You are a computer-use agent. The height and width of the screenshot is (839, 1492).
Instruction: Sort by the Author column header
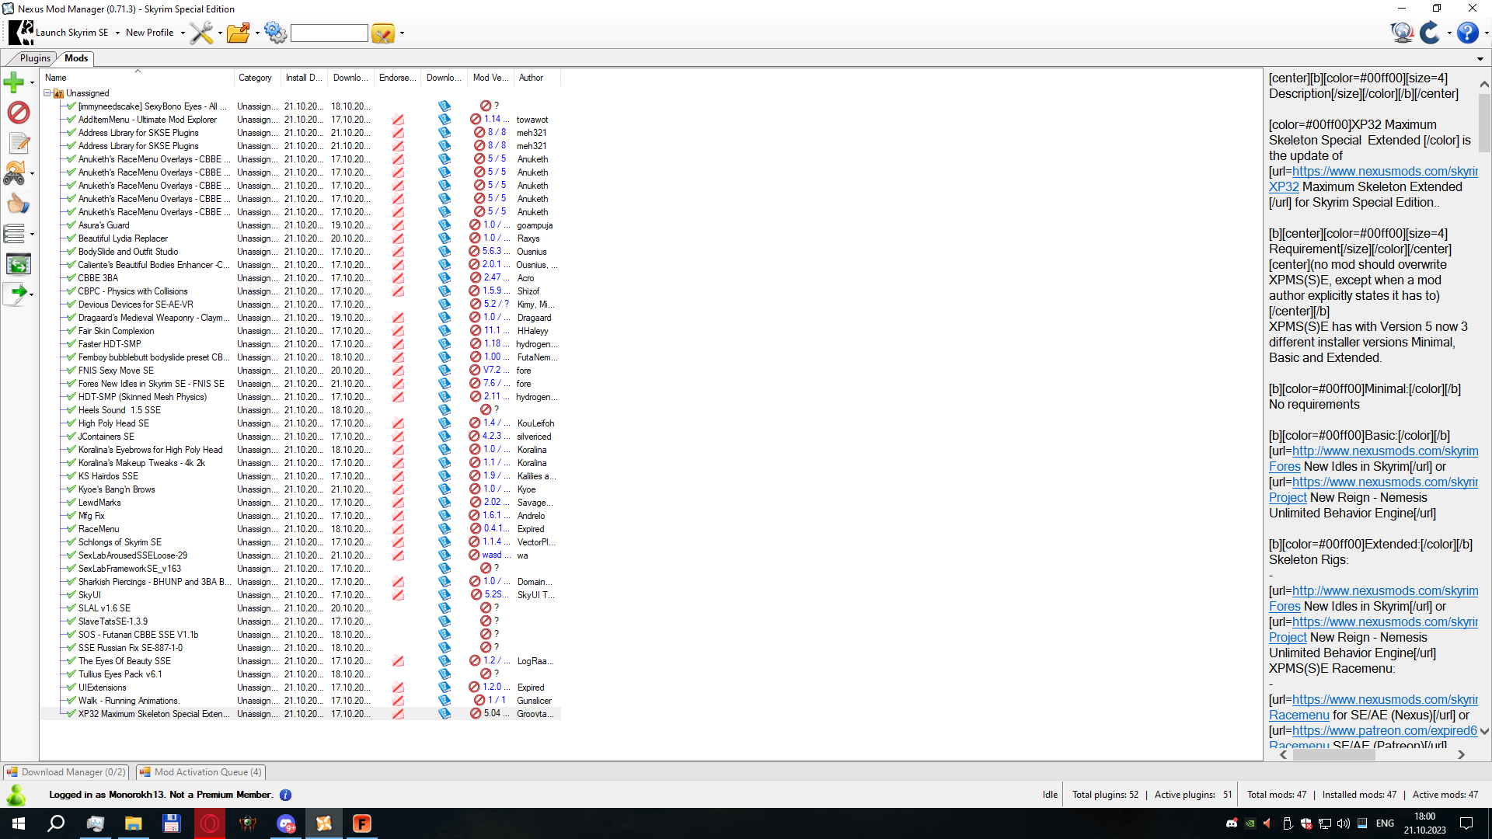click(x=536, y=78)
